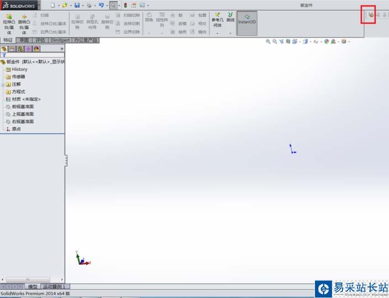
Task: Select the 原点 origin item
Action: click(x=13, y=129)
